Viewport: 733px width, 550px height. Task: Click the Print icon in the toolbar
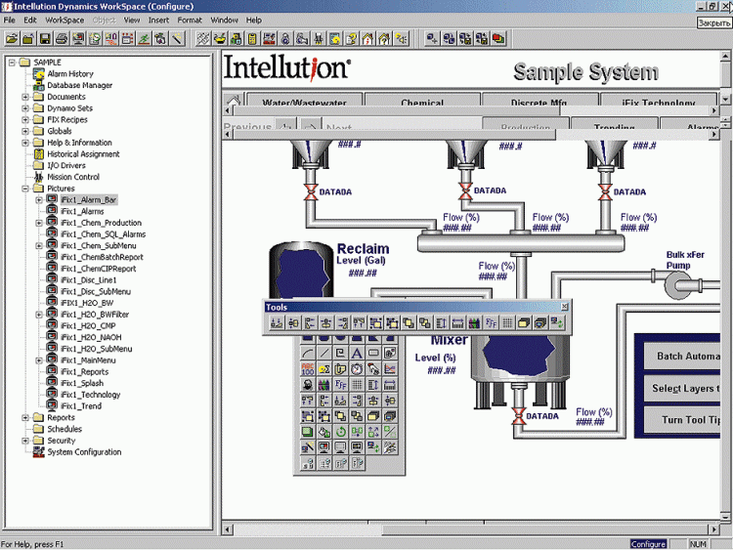(62, 38)
